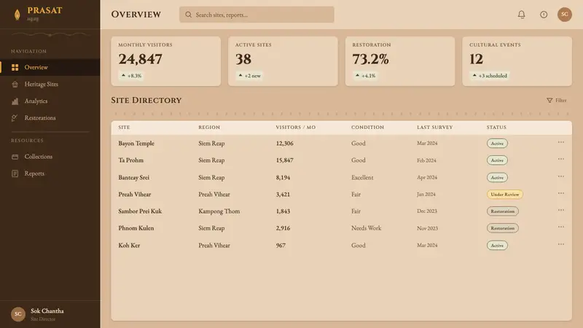Open more options for Koh Ker row
The width and height of the screenshot is (583, 328).
[x=560, y=244]
